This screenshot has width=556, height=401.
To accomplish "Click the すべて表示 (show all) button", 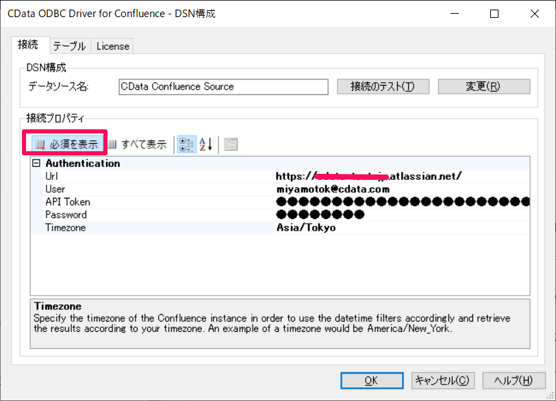I will coord(138,144).
